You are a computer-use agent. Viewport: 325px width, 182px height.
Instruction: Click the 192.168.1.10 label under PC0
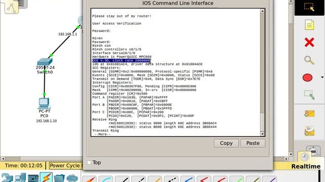click(x=46, y=121)
